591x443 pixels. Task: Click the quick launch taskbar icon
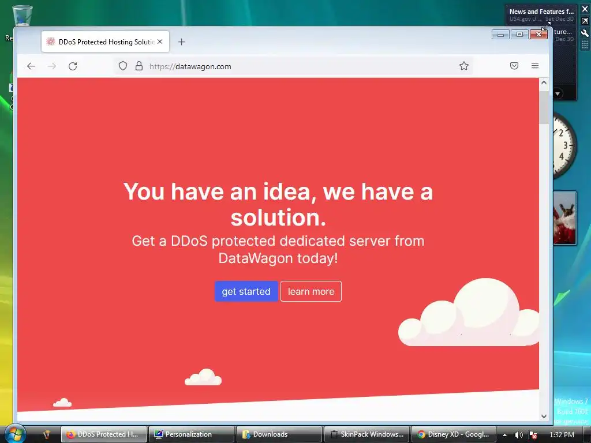46,435
